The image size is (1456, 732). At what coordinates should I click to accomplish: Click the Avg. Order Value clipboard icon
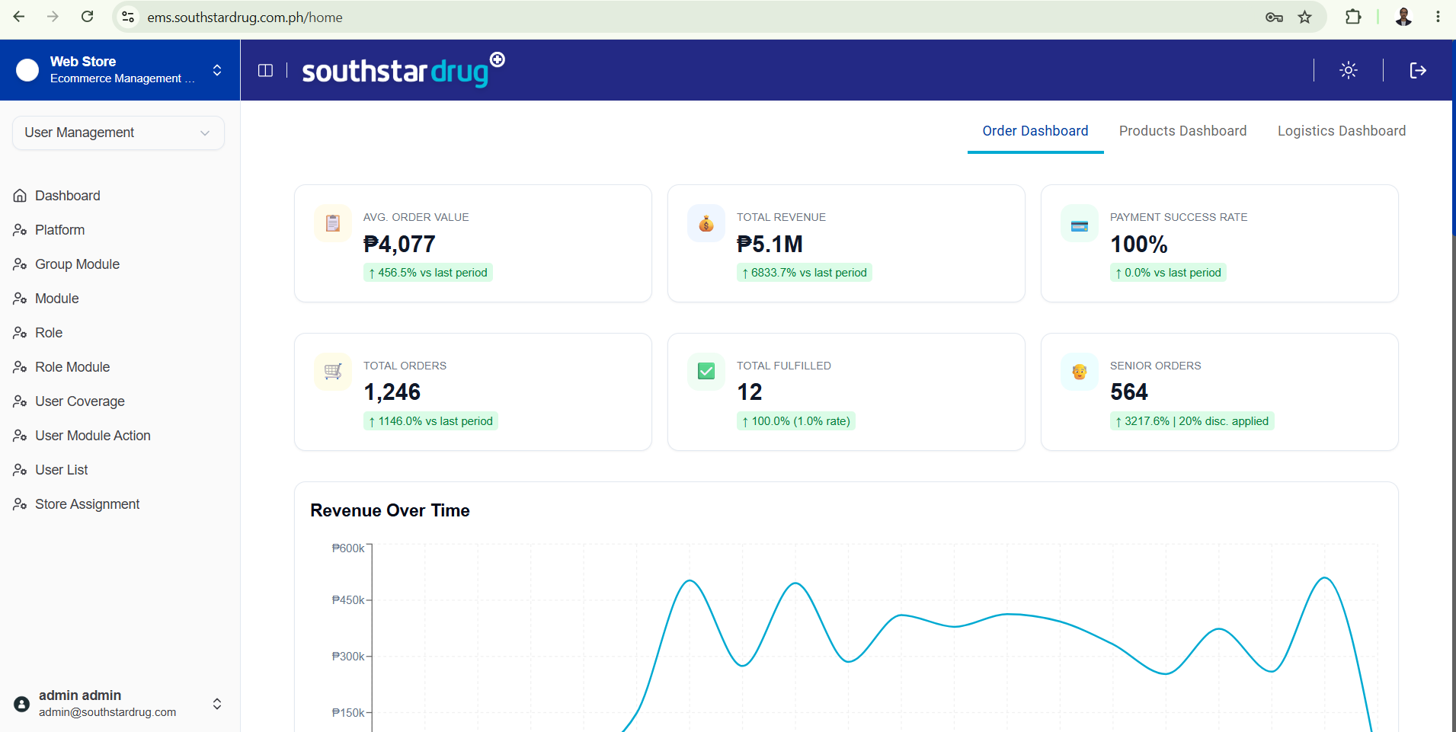point(333,223)
